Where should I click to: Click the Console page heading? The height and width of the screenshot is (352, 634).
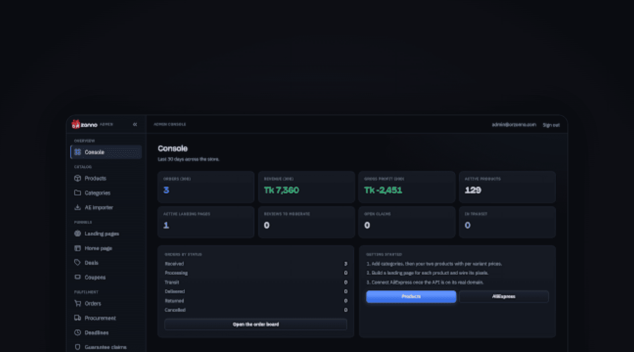pyautogui.click(x=173, y=148)
